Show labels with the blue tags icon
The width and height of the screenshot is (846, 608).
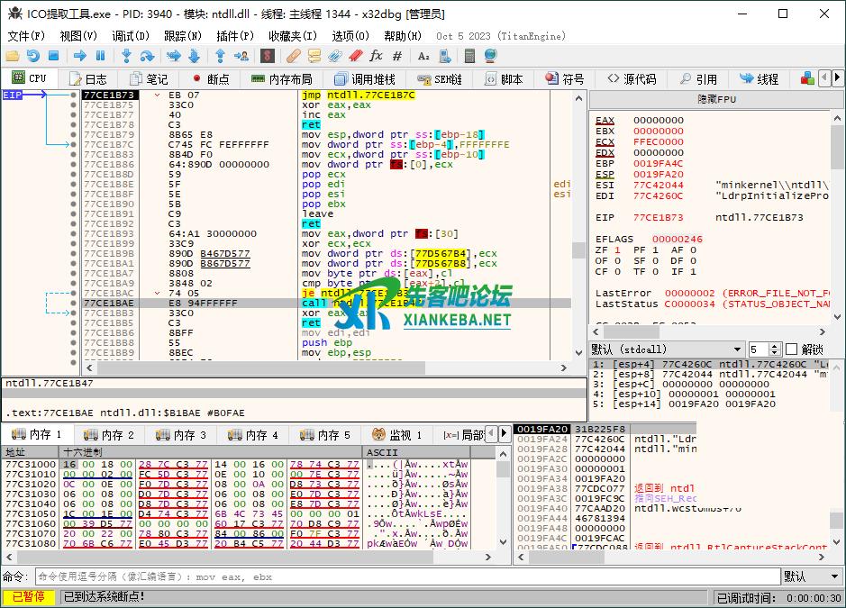tap(334, 56)
